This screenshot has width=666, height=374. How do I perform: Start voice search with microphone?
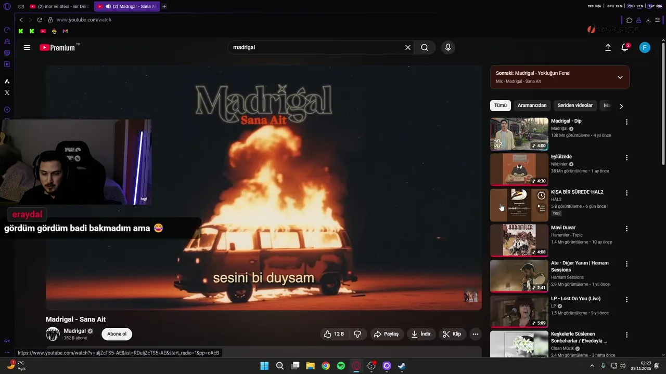click(448, 47)
